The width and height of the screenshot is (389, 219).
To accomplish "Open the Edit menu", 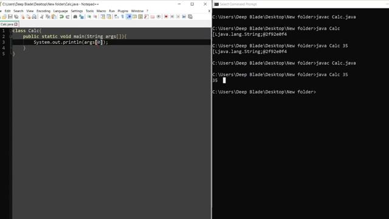I will 7,11.
